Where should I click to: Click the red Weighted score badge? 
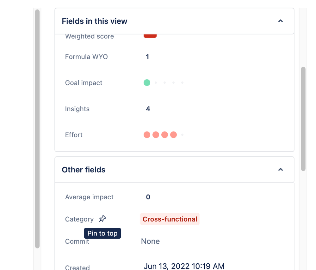tap(150, 36)
